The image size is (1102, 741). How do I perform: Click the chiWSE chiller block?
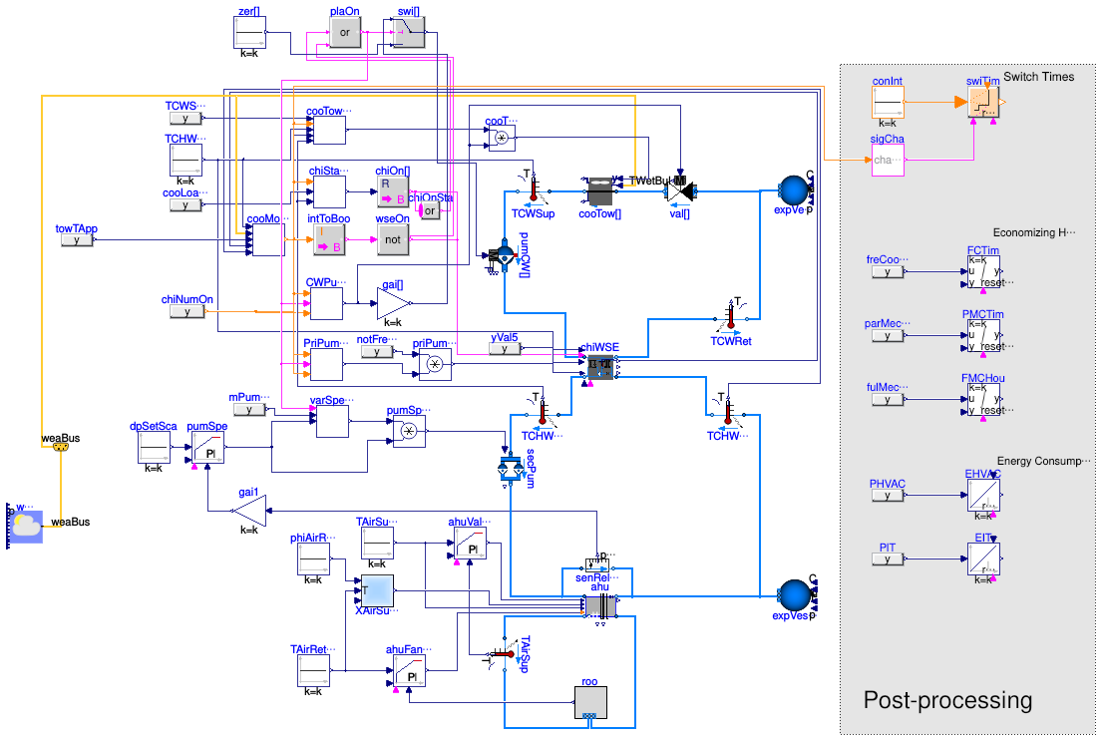[x=600, y=367]
